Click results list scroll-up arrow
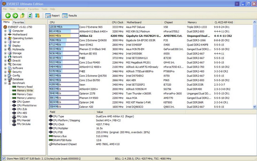Viewport: 257px width, 161px height. 255,22
